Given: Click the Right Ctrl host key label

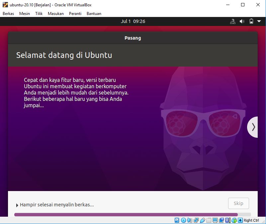Looking at the screenshot, I should (x=251, y=220).
